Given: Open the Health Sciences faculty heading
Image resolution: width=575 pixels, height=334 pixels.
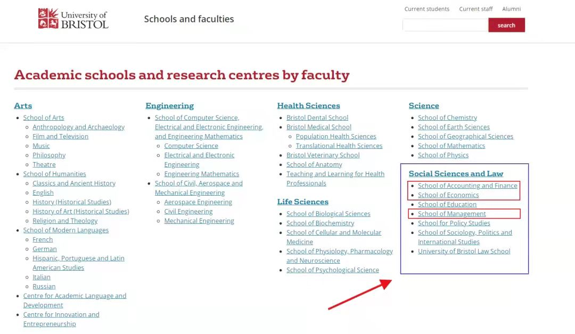Looking at the screenshot, I should click(308, 105).
